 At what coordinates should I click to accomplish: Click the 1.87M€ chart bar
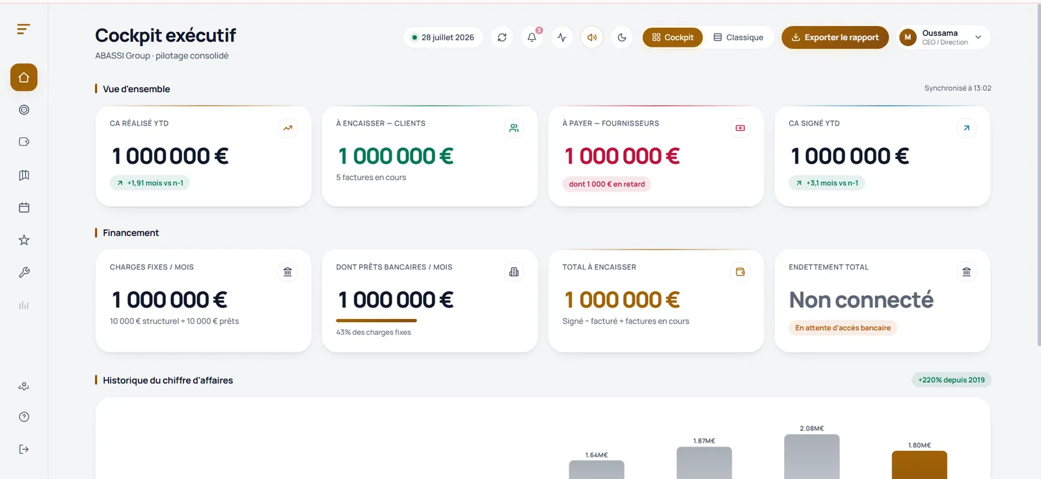click(704, 463)
